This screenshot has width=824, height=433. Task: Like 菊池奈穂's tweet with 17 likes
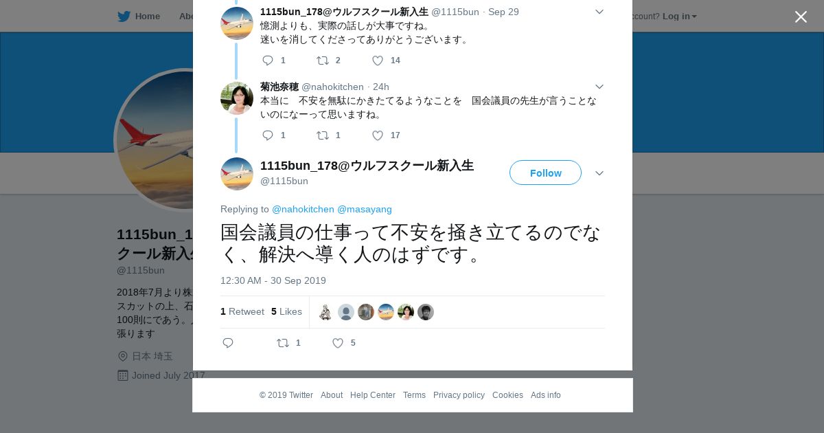tap(386, 135)
